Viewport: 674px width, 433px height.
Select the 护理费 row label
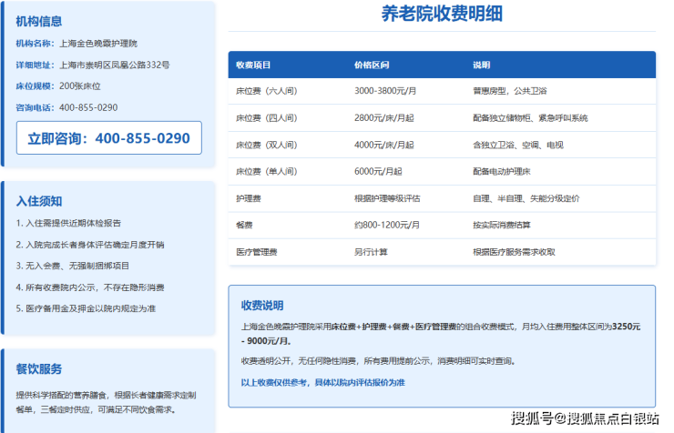[x=249, y=198]
